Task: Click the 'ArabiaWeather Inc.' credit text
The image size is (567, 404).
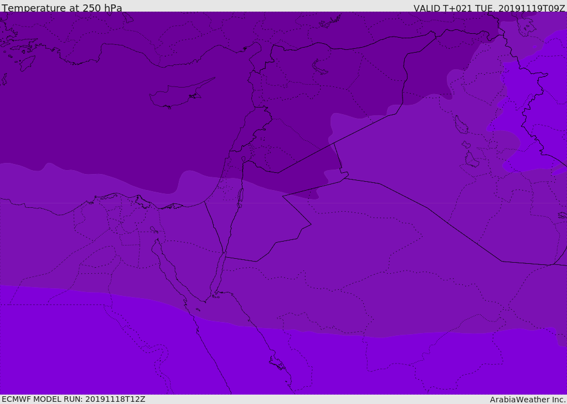Action: tap(528, 400)
